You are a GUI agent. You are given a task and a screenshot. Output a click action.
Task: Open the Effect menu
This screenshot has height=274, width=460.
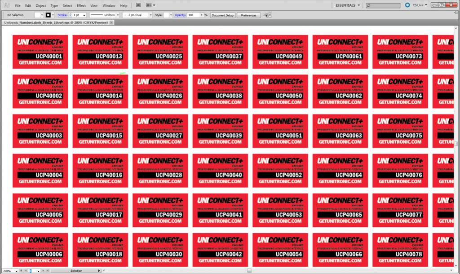tap(81, 5)
